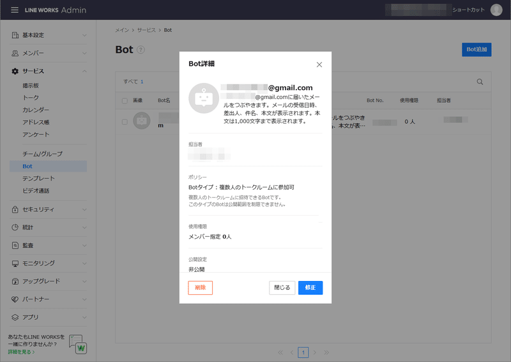Select page 1 in pagination

(303, 352)
